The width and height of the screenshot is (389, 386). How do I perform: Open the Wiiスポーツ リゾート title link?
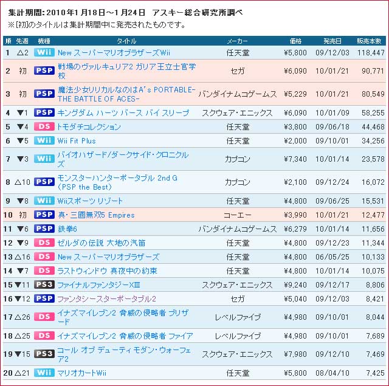(90, 201)
